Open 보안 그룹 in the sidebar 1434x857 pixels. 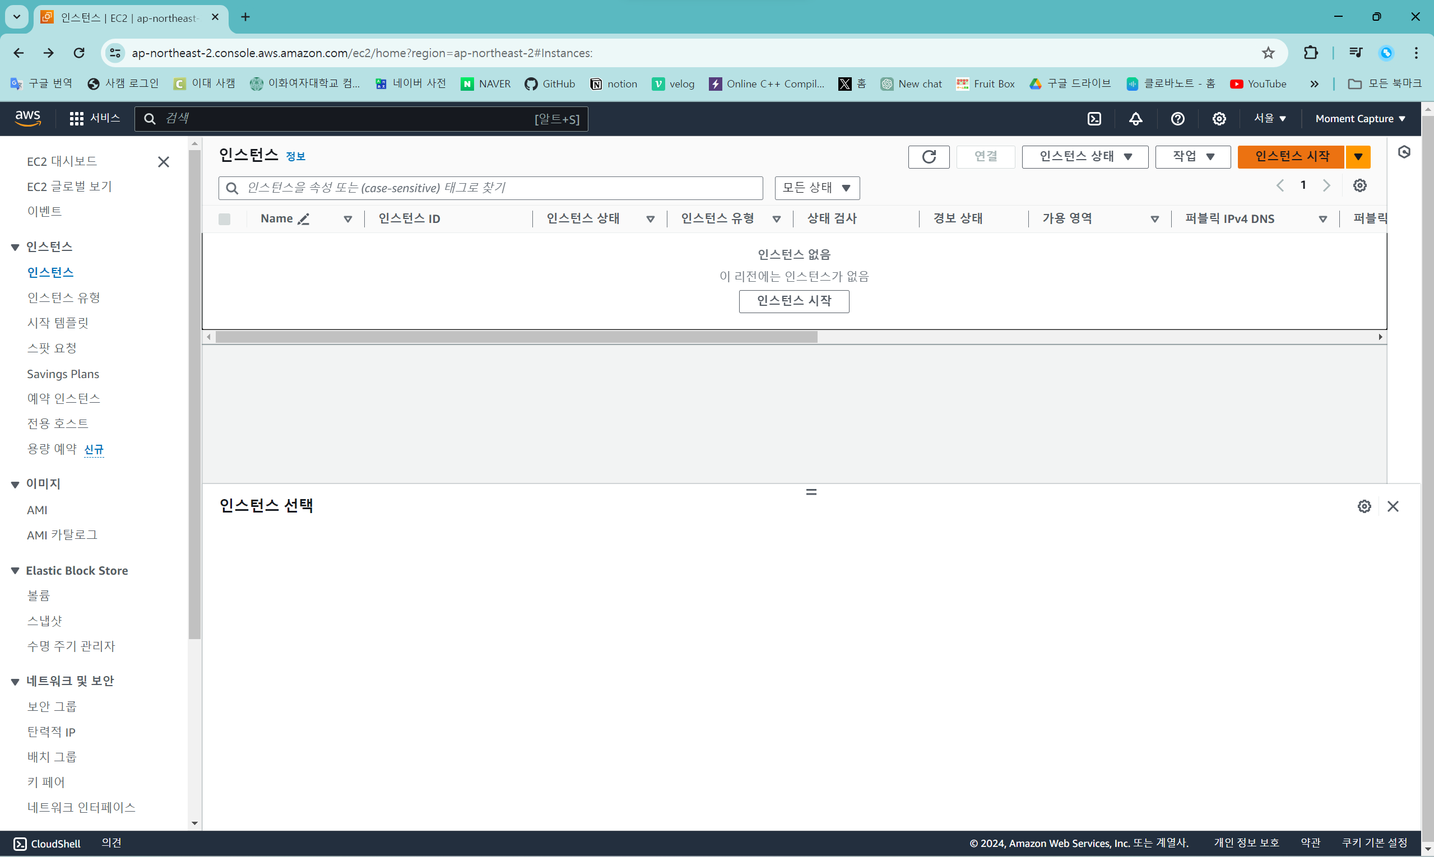click(x=52, y=706)
